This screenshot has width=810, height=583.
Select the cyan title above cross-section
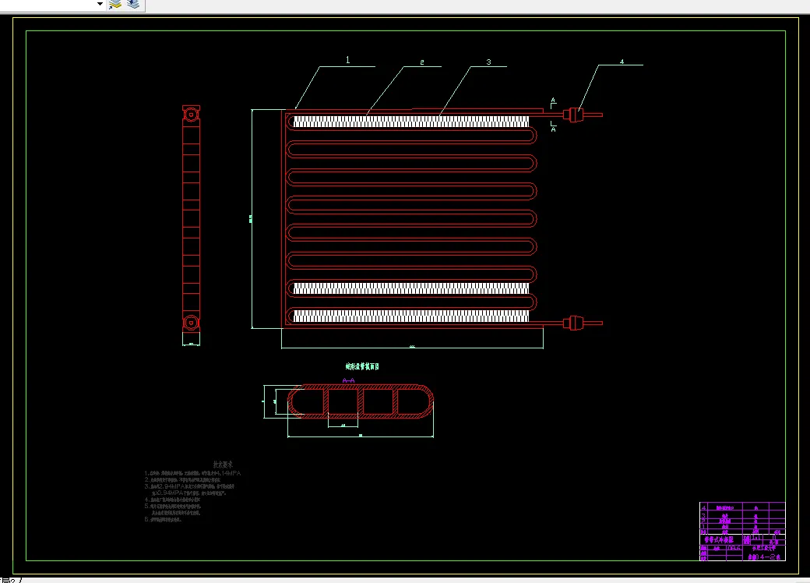point(362,366)
